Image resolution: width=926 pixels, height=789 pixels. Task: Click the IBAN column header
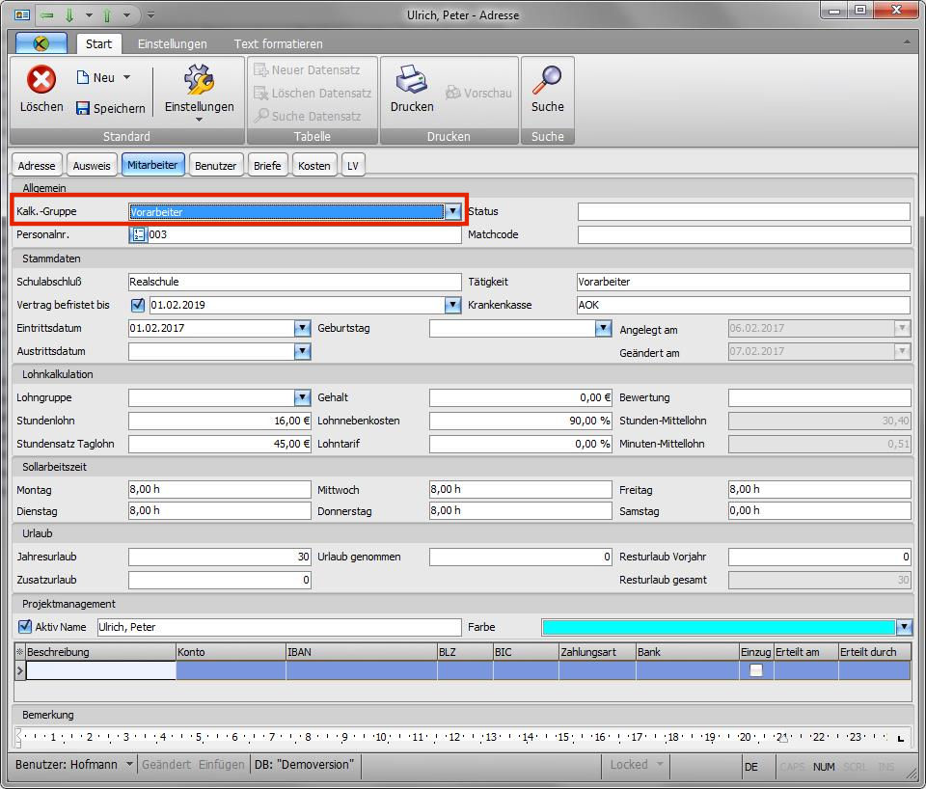362,652
